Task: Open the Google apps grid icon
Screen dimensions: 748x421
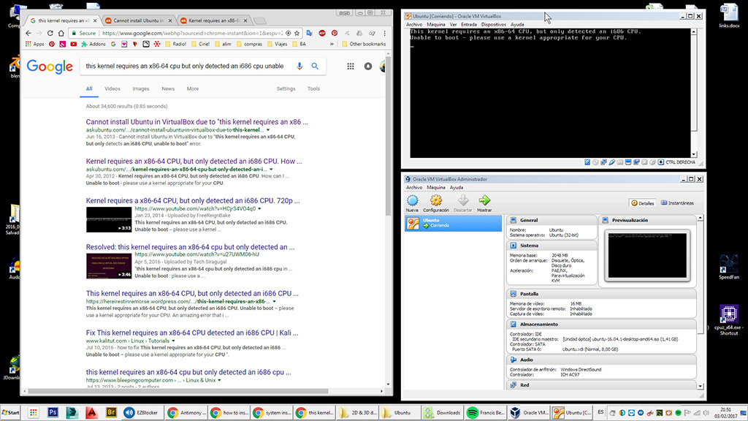Action: click(x=351, y=67)
